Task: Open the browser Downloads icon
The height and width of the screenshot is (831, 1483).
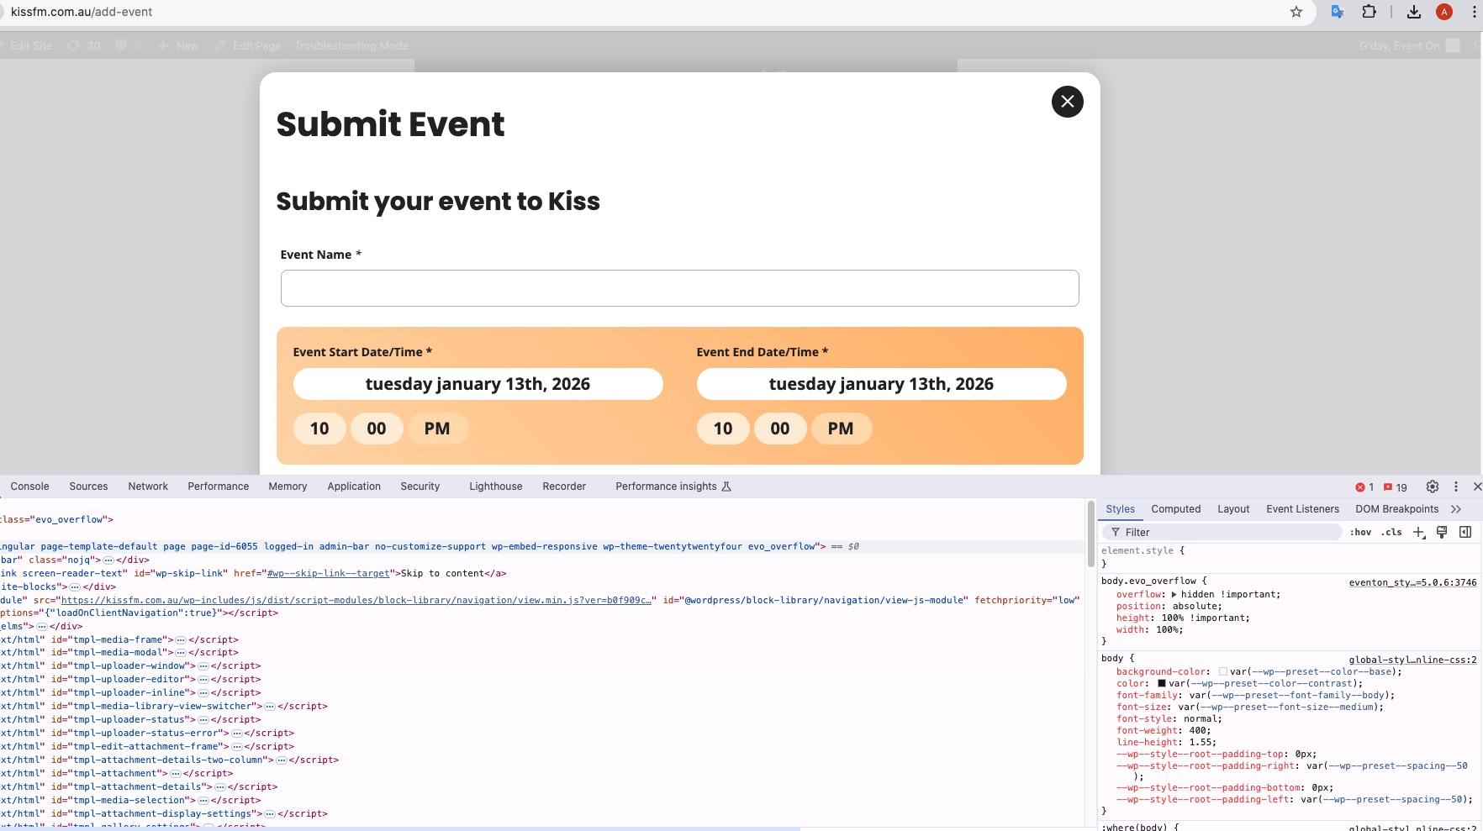Action: [1414, 12]
